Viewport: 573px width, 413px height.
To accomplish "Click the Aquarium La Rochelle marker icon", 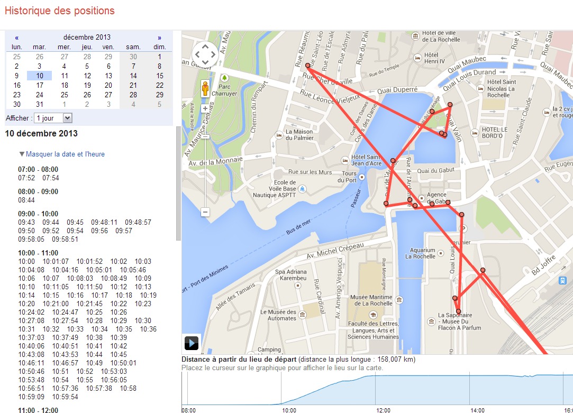I will 441,253.
